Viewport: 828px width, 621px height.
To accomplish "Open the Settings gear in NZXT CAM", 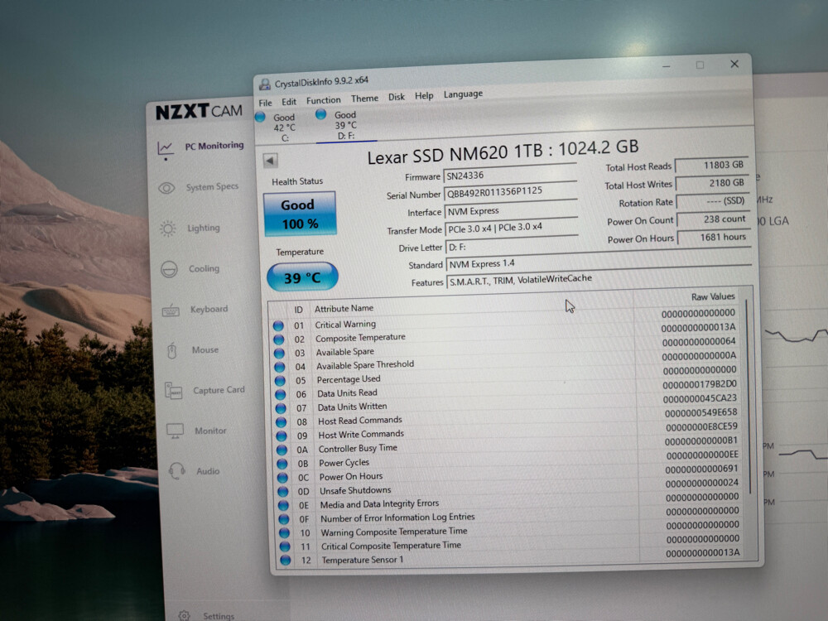I will [184, 616].
